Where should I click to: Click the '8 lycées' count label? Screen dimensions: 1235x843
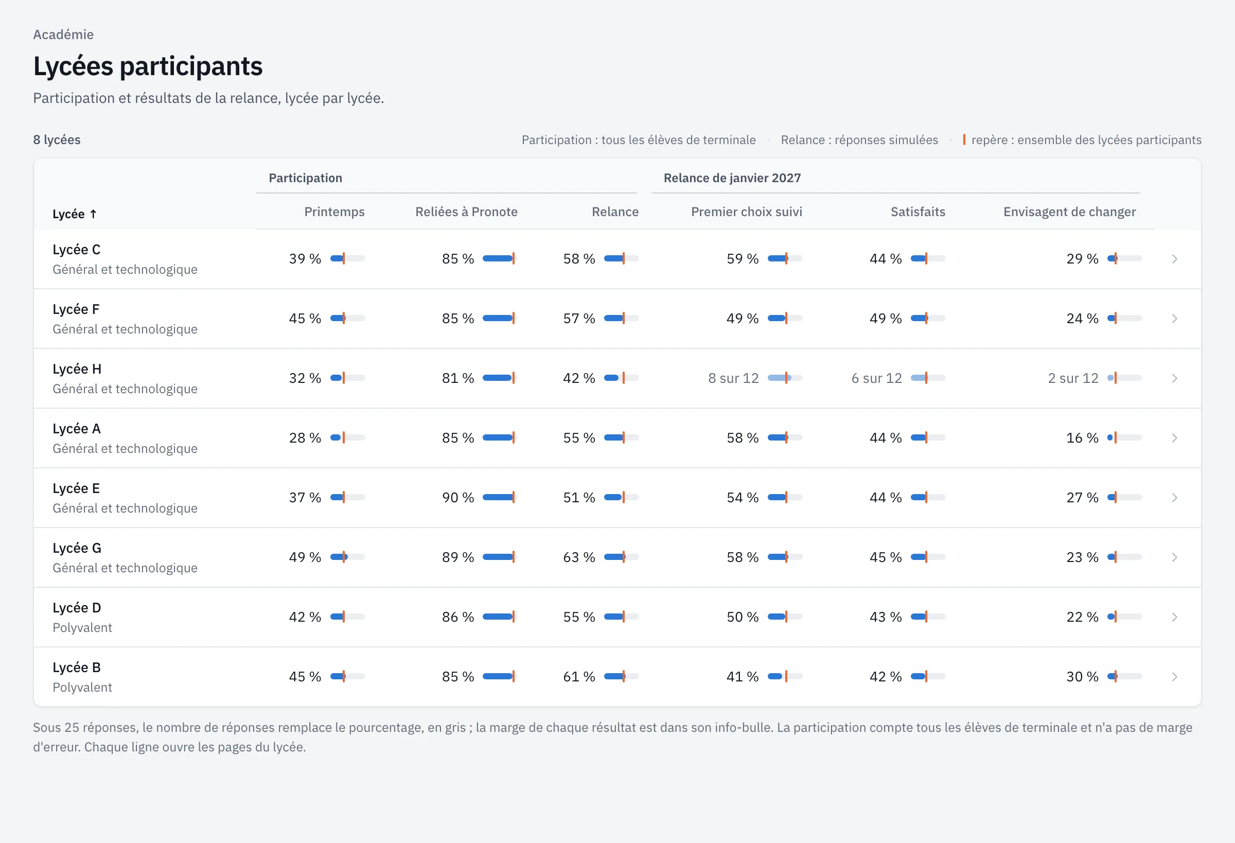[57, 140]
